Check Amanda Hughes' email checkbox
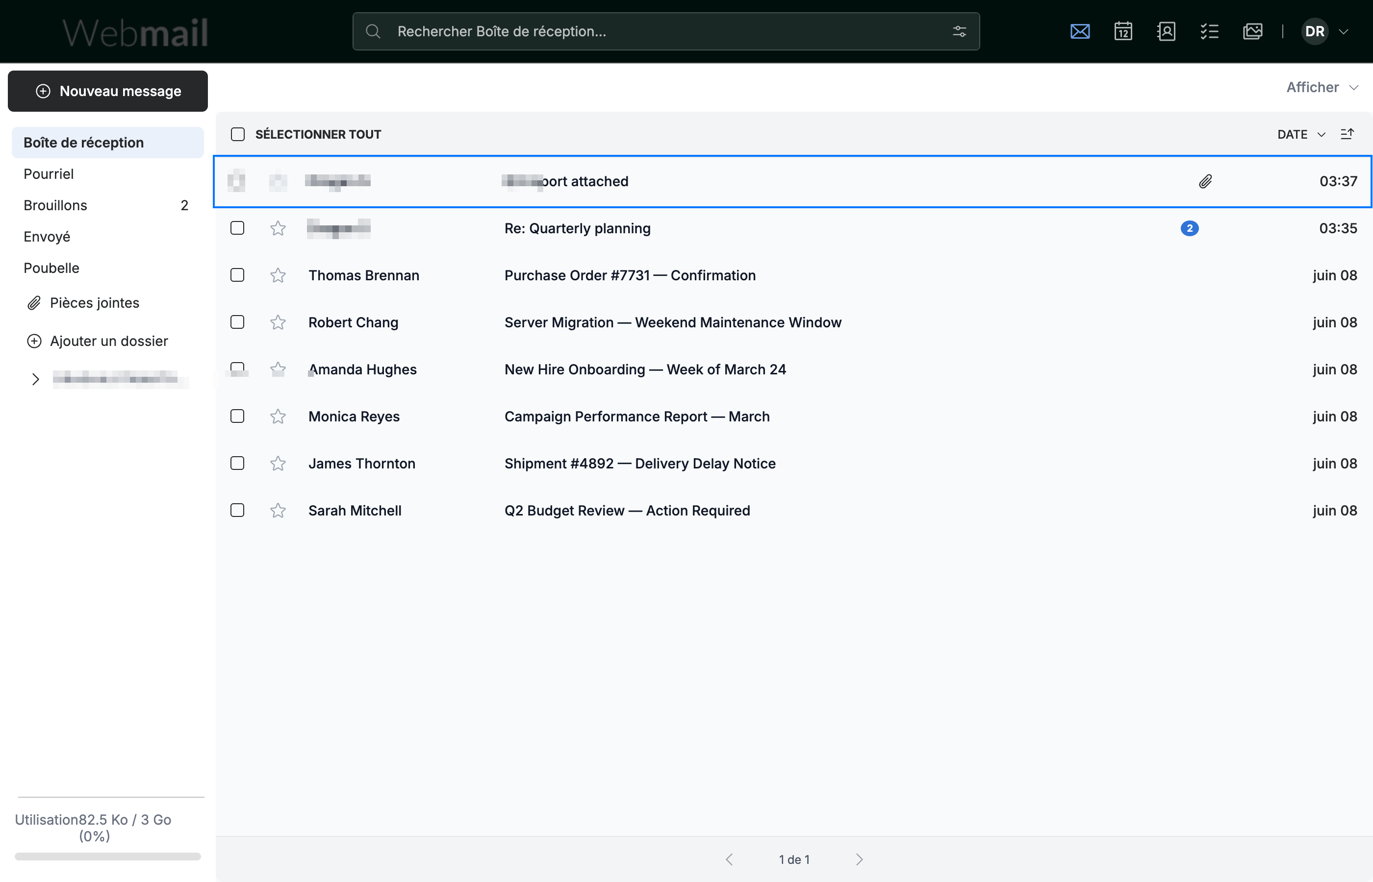 click(237, 369)
